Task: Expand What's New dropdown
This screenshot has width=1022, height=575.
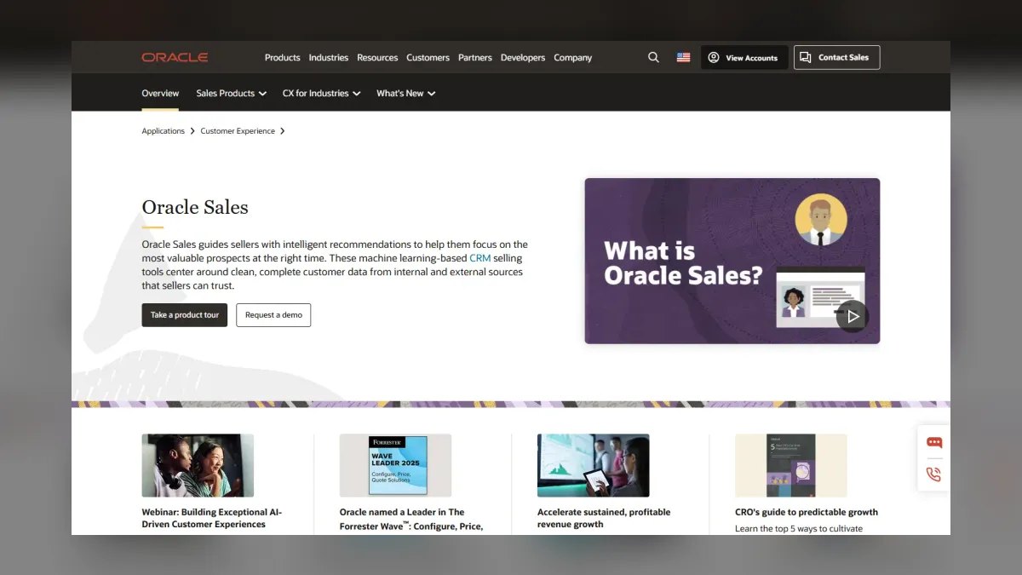Action: tap(405, 93)
